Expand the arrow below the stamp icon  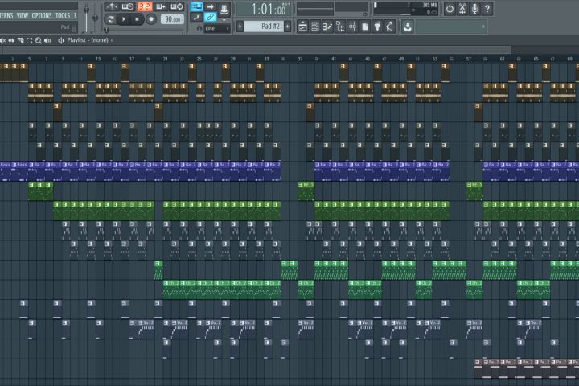coord(224,20)
